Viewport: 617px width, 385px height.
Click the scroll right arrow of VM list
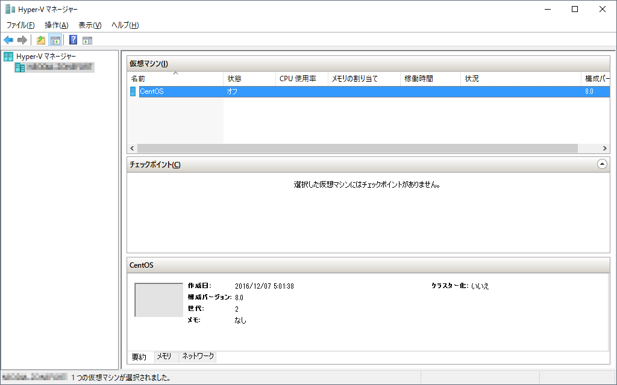coord(605,148)
